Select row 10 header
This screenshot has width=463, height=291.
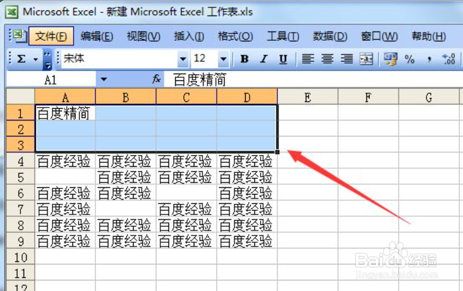pyautogui.click(x=20, y=258)
